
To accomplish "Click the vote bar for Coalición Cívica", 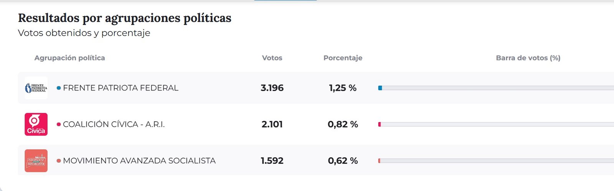I will 496,124.
